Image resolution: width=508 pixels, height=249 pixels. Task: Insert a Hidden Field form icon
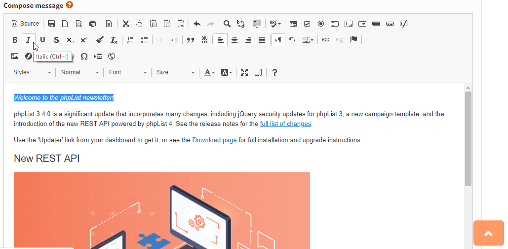pos(404,24)
